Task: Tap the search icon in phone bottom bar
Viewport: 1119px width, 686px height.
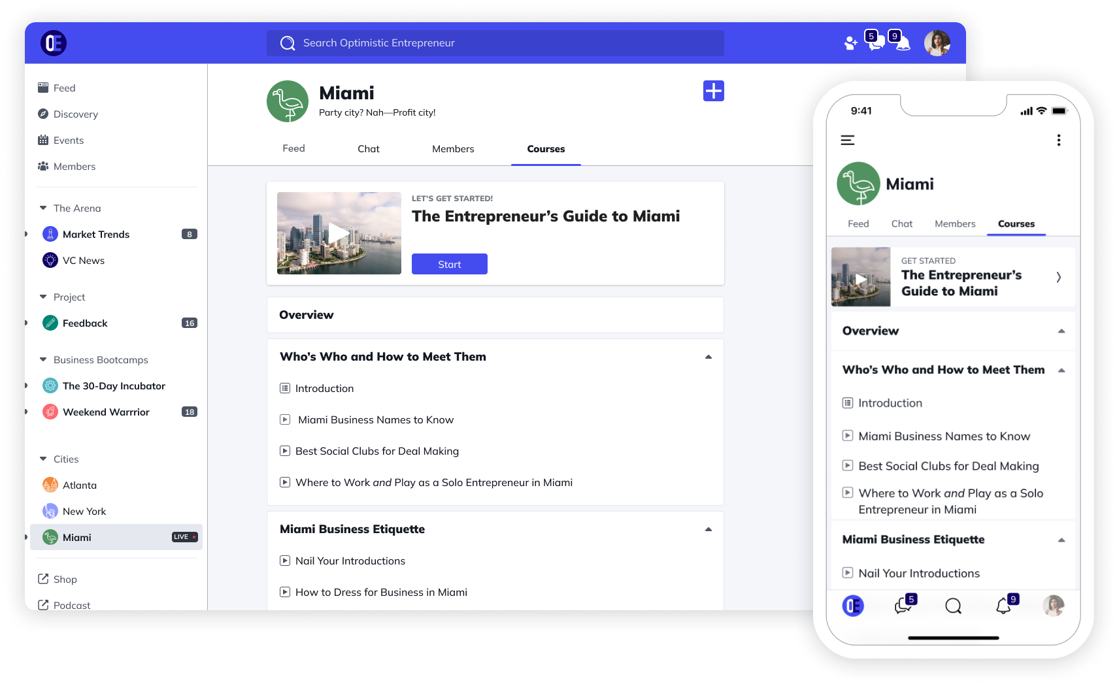Action: (x=954, y=606)
